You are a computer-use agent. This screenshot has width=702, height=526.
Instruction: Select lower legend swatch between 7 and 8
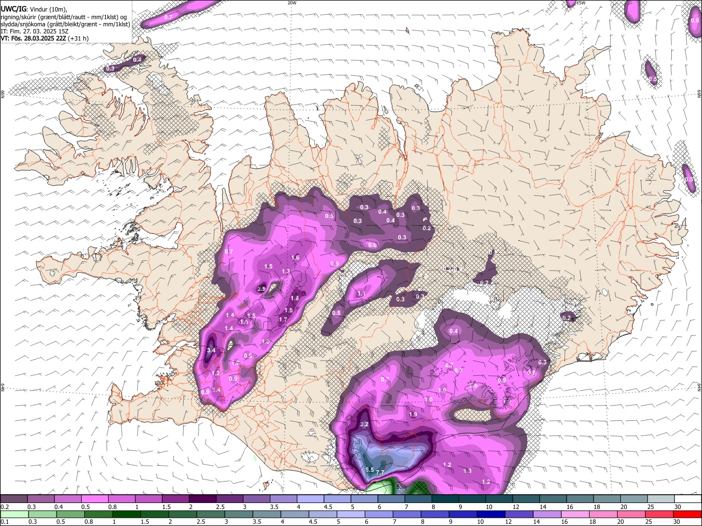click(x=406, y=514)
